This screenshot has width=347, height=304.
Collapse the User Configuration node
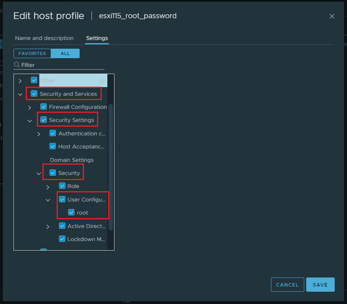point(48,200)
